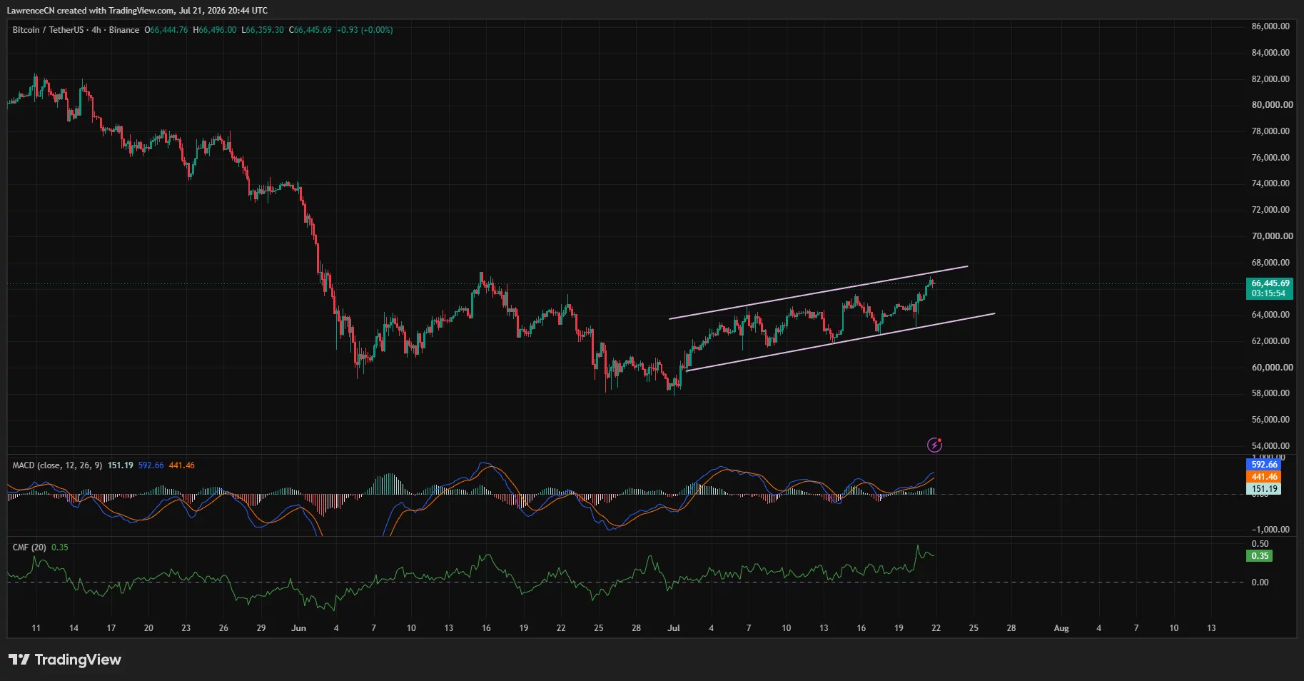Click the purple lightning bolt icon
The image size is (1304, 681).
tap(934, 445)
